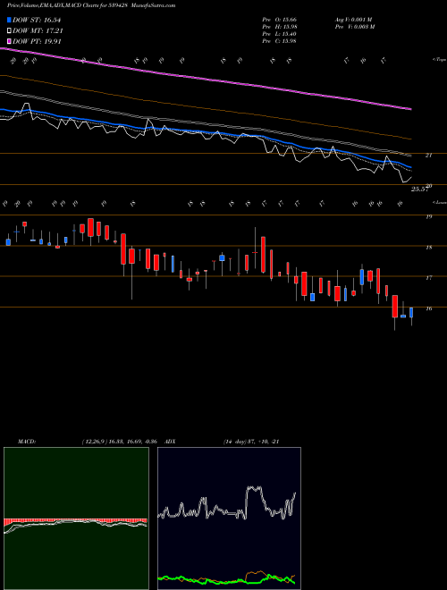Click the 16 price axis label
The height and width of the screenshot is (590, 447).
[428, 309]
